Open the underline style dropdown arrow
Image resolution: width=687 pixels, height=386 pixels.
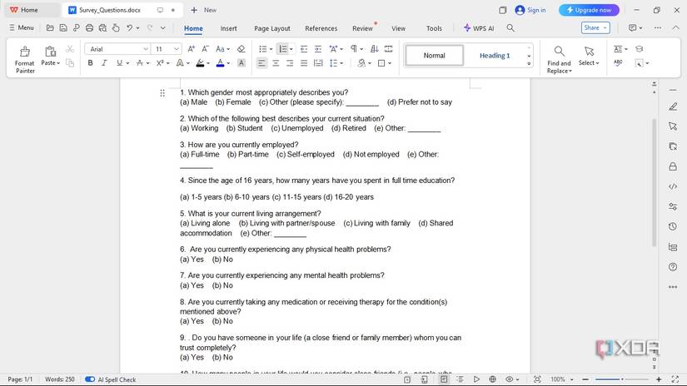[127, 63]
